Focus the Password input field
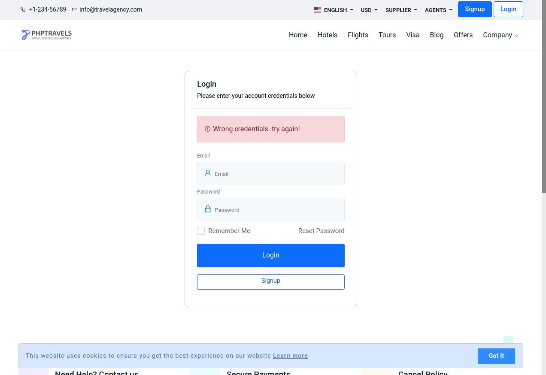This screenshot has width=546, height=375. (277, 210)
